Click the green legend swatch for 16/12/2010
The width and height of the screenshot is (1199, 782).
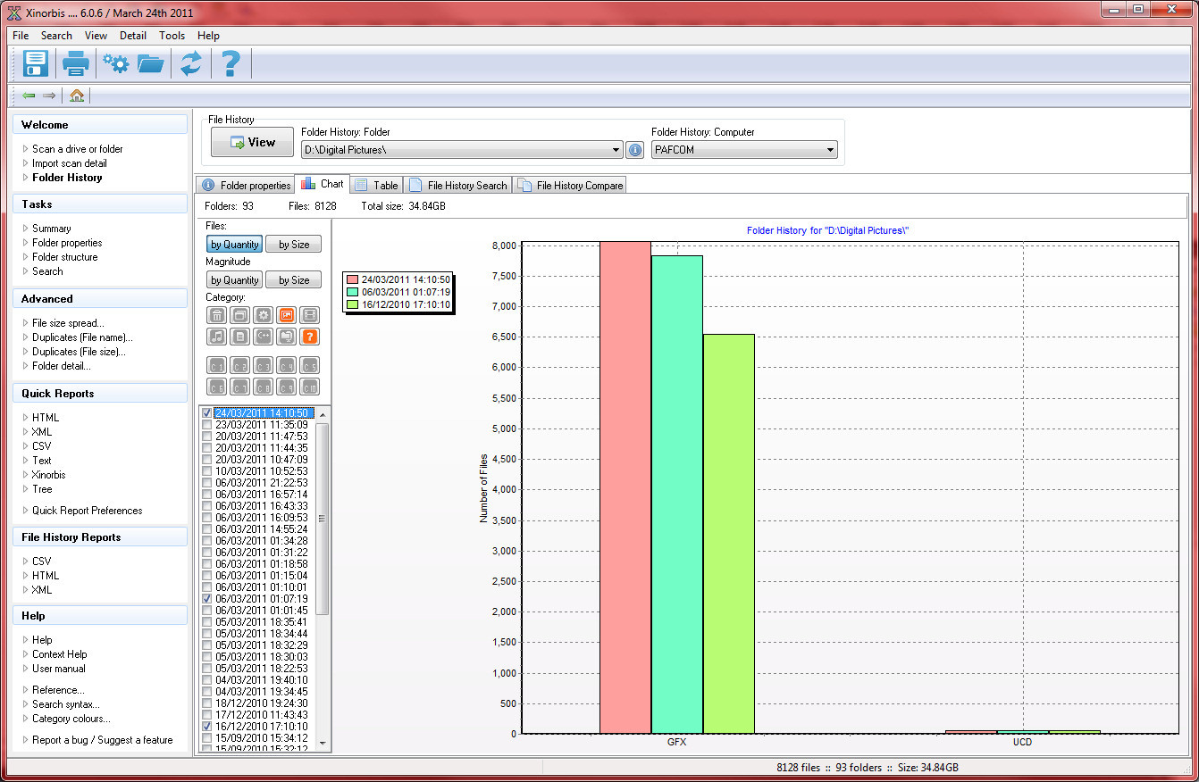353,304
